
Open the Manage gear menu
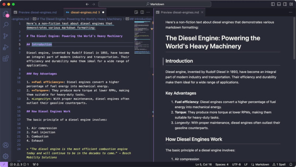(x=6, y=156)
